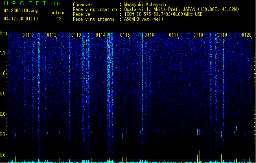This screenshot has width=256, height=163.
Task: Click the 0.7 kHz axis tick label
Action: pyautogui.click(x=3, y=134)
